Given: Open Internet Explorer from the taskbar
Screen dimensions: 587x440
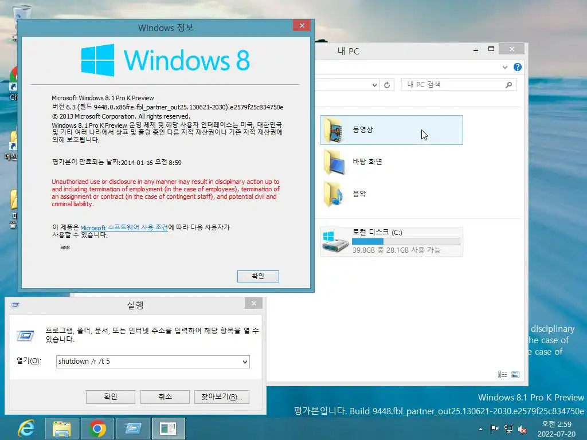Looking at the screenshot, I should [x=26, y=429].
